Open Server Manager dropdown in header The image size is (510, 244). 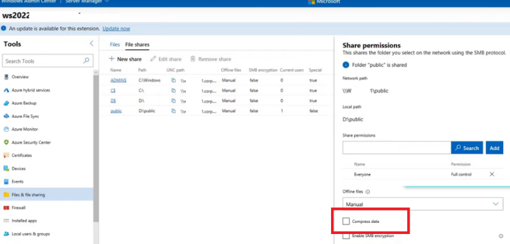[87, 2]
